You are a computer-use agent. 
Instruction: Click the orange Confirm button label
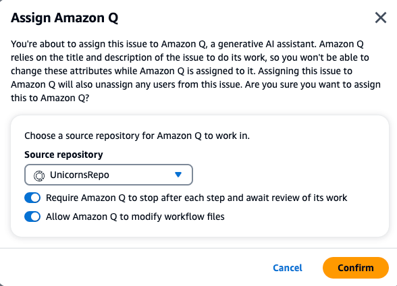355,268
